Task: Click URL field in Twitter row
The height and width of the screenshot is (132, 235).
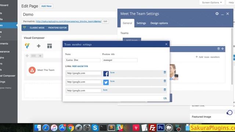Action: pyautogui.click(x=84, y=82)
